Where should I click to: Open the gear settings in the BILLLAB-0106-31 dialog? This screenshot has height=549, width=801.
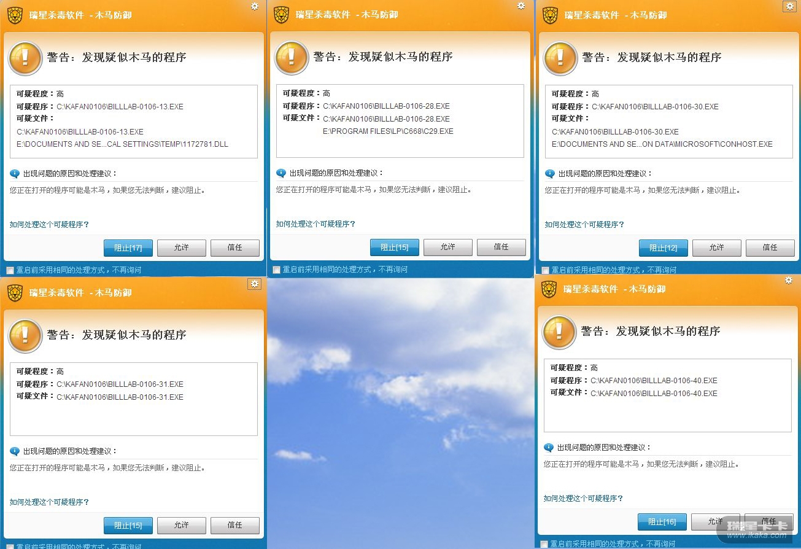[255, 284]
